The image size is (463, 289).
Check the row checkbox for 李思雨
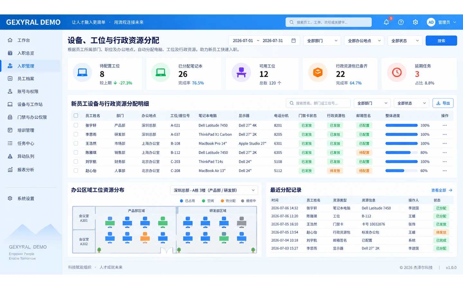tap(76, 134)
